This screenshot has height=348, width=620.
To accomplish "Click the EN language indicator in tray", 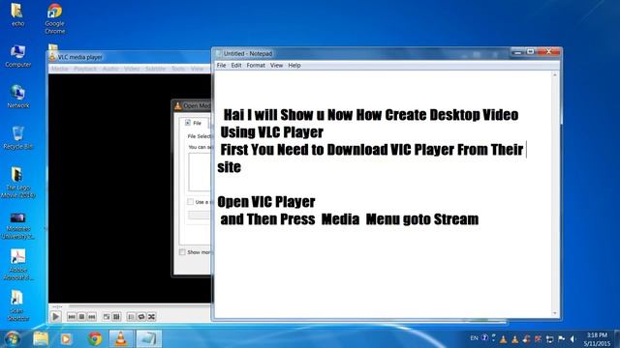I will tap(474, 338).
